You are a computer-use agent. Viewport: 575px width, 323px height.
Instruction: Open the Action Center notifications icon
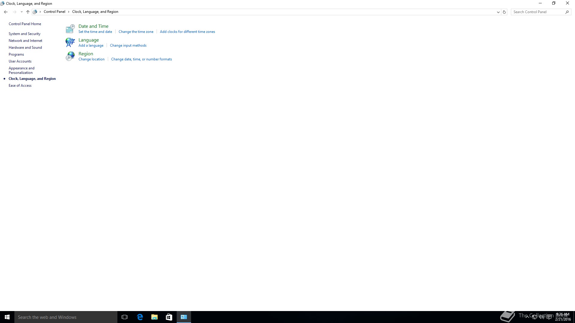[549, 317]
